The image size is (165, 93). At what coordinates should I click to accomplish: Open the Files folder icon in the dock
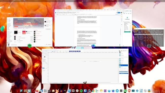click(x=45, y=91)
